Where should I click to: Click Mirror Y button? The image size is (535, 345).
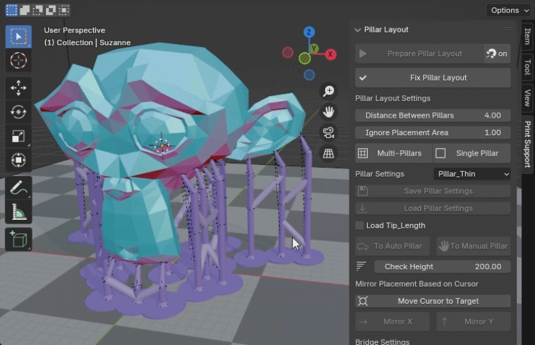pyautogui.click(x=473, y=322)
